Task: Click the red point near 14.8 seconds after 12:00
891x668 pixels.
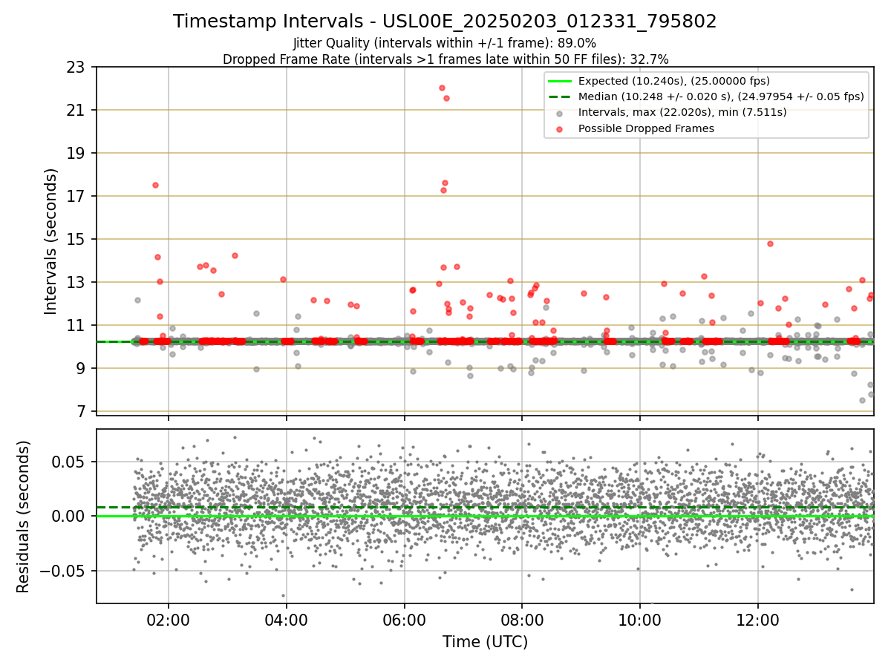Action: click(x=770, y=243)
